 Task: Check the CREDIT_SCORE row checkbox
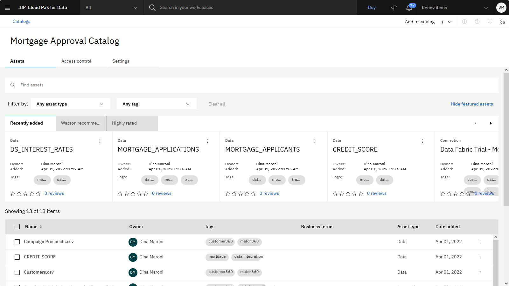(x=17, y=257)
